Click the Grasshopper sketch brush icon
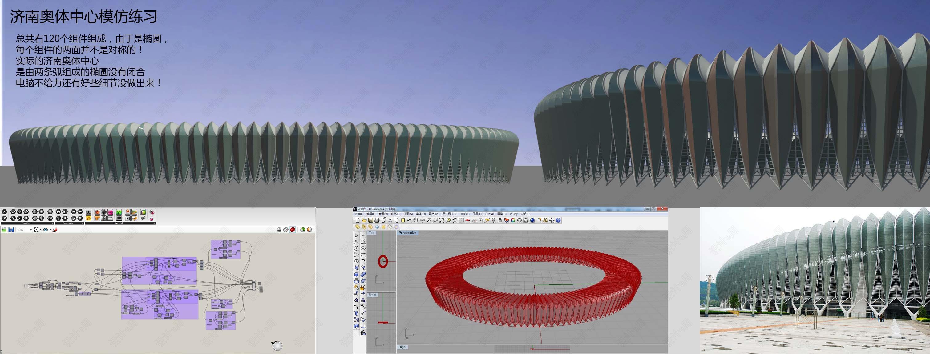Viewport: 930px width, 354px height. [55, 230]
